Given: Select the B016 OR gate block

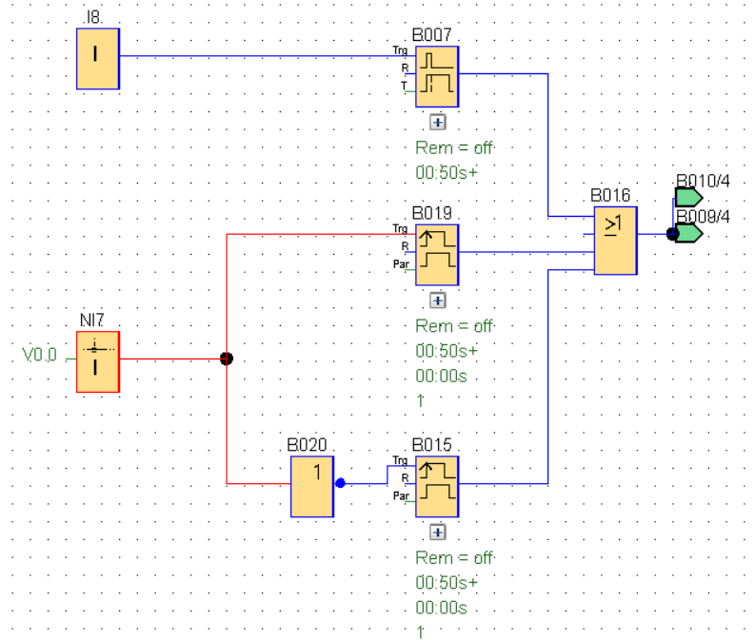Looking at the screenshot, I should click(x=615, y=241).
